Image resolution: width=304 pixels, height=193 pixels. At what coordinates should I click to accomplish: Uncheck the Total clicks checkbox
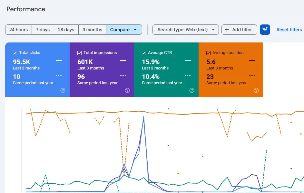pos(15,53)
